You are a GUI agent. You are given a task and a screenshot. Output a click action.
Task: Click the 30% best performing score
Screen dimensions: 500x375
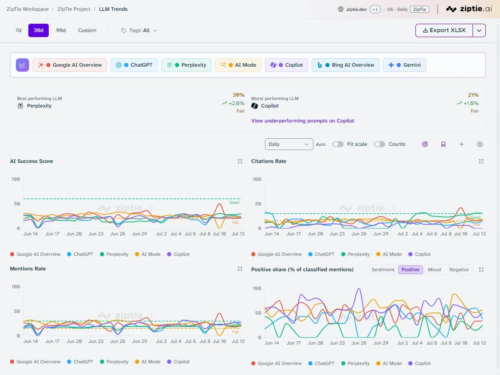coord(239,95)
